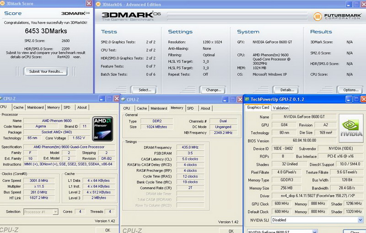Click the Code Name value Agena
Image resolution: width=366 pixels, height=233 pixels.
coord(41,126)
